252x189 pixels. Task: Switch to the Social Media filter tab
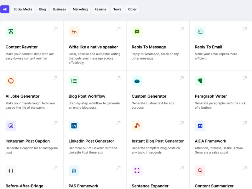(23, 9)
